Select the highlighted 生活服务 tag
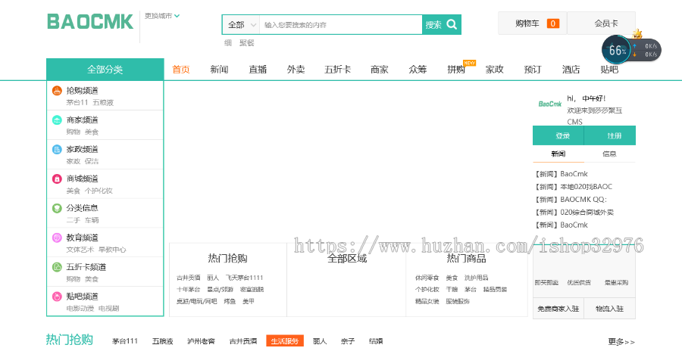Viewport: 682px width, 348px height. coord(285,341)
